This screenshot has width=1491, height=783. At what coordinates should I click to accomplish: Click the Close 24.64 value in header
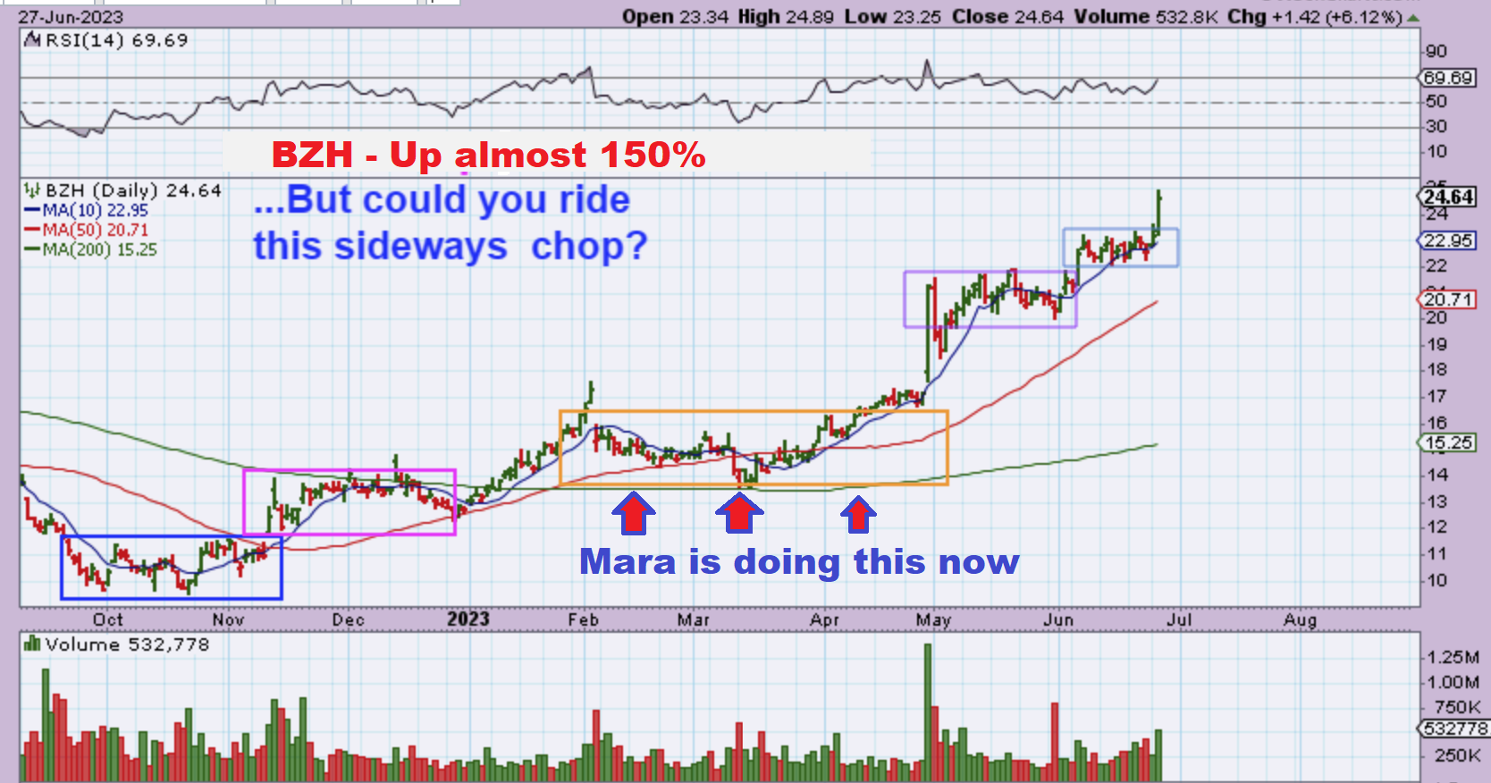[x=1007, y=16]
